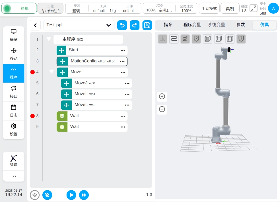The height and width of the screenshot is (202, 280).
Task: Switch to the 程序变量 tab
Action: (192, 25)
